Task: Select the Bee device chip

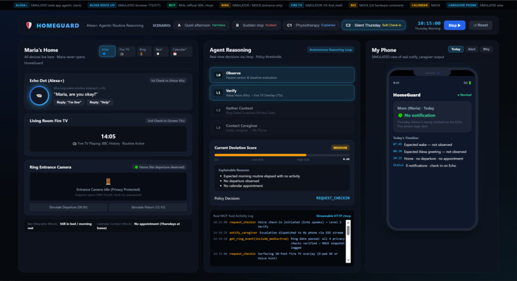Action: click(160, 51)
